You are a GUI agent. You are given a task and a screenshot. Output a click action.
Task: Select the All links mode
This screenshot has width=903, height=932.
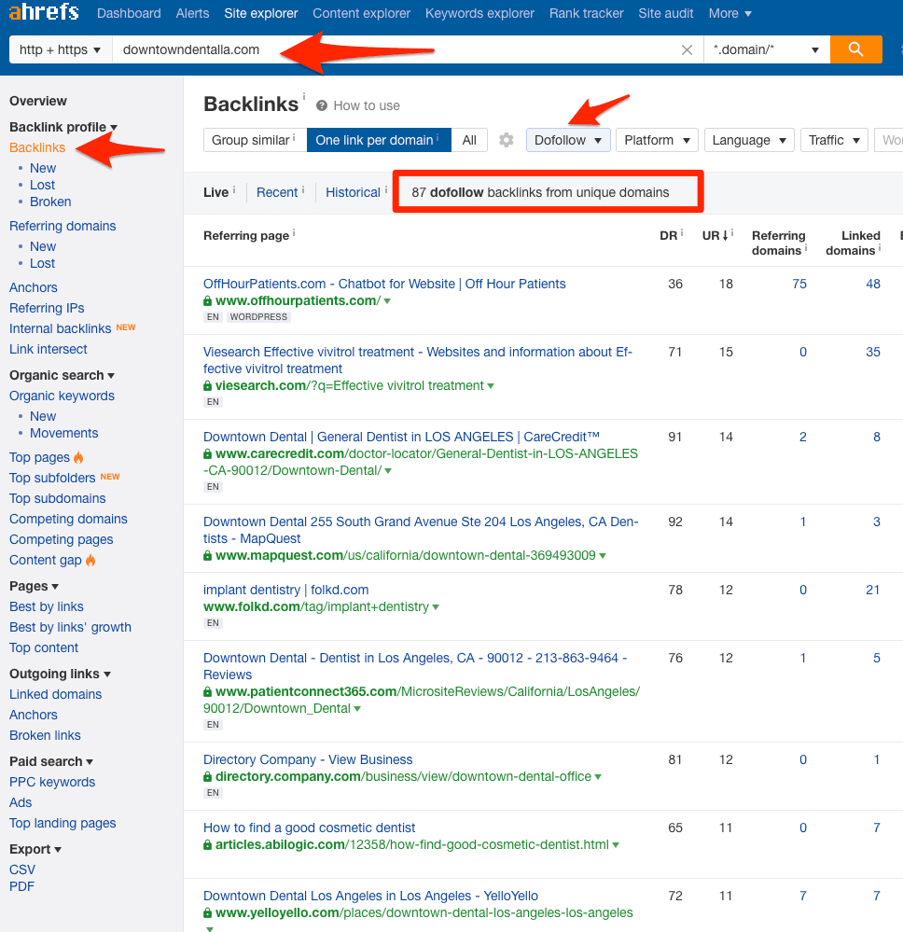469,140
